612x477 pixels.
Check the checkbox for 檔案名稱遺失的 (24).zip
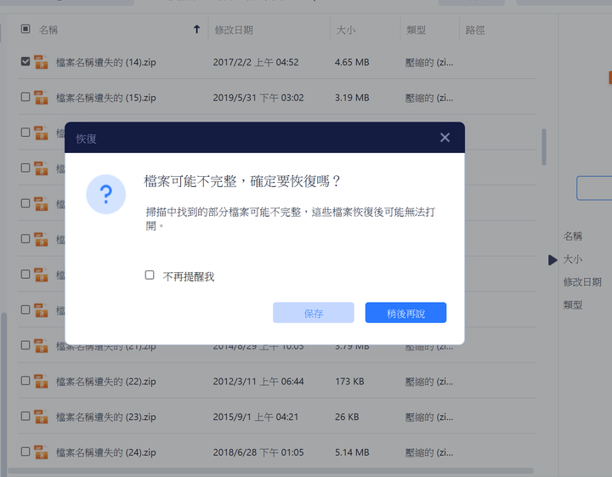point(25,451)
